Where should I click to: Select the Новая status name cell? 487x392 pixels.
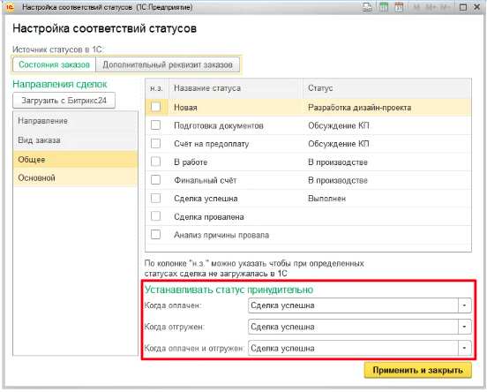236,107
